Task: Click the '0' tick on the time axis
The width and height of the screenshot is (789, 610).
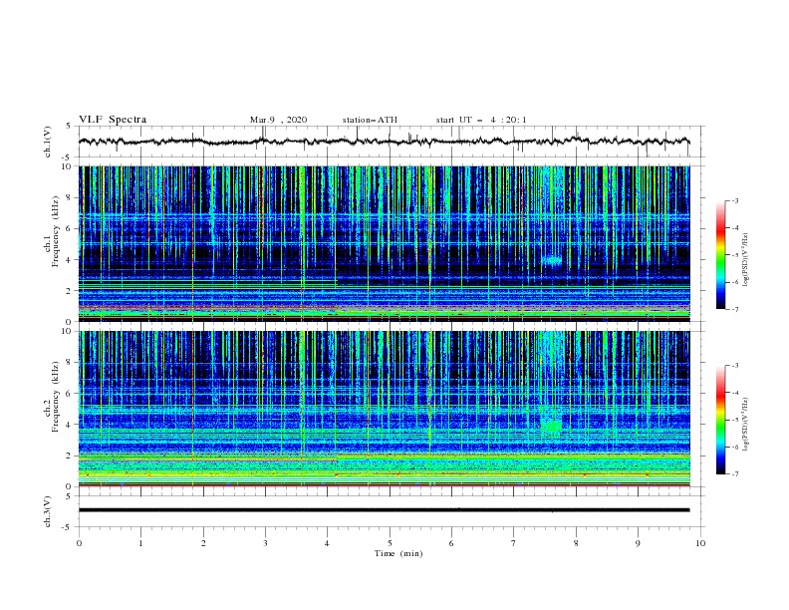Action: click(79, 543)
